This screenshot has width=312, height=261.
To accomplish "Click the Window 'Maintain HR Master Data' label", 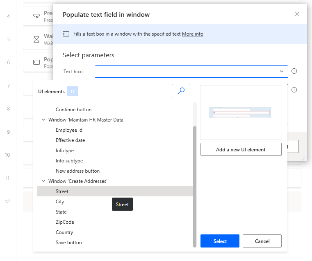I will [87, 120].
